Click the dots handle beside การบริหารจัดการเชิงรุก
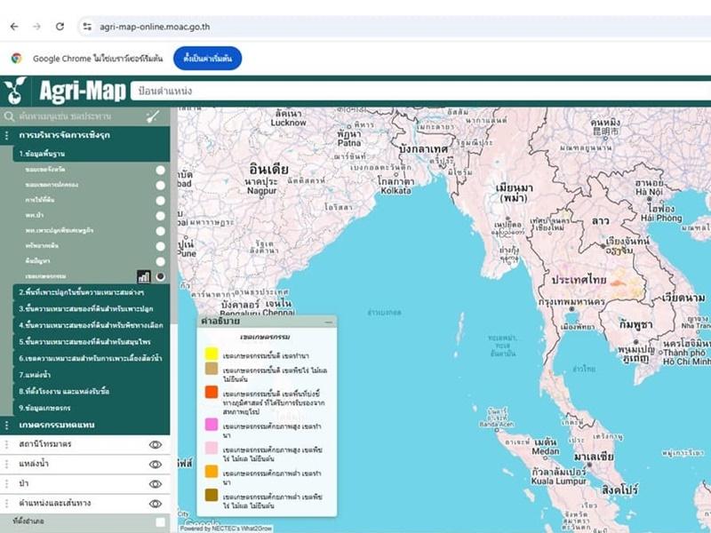The image size is (711, 533). 7,135
